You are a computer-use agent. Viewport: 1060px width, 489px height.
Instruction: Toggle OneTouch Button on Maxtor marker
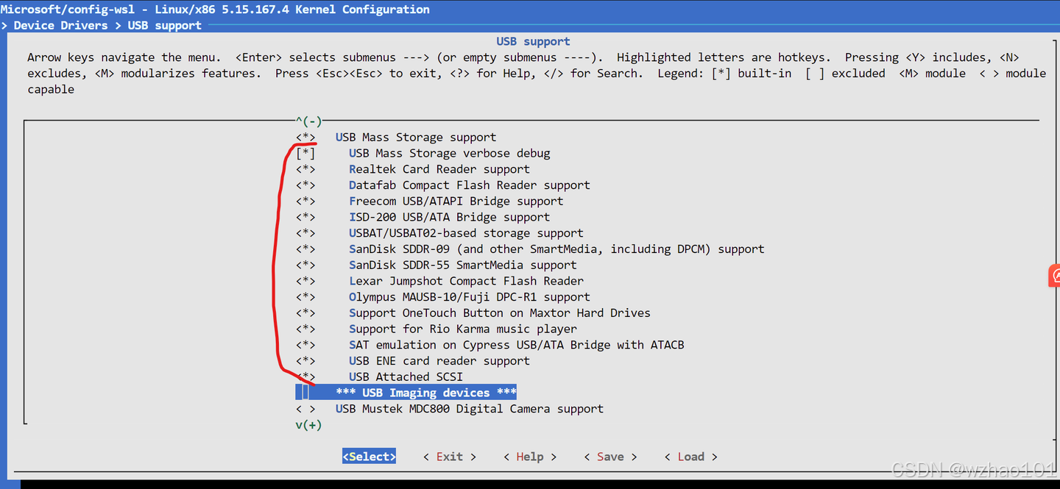(306, 313)
